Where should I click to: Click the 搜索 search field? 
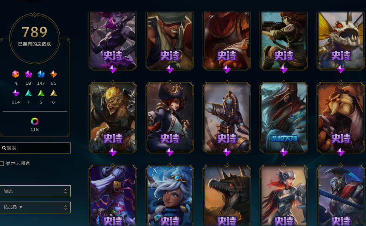tap(35, 148)
